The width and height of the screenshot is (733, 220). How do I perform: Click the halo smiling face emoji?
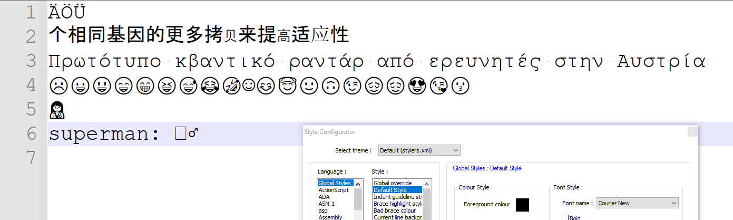pyautogui.click(x=286, y=84)
